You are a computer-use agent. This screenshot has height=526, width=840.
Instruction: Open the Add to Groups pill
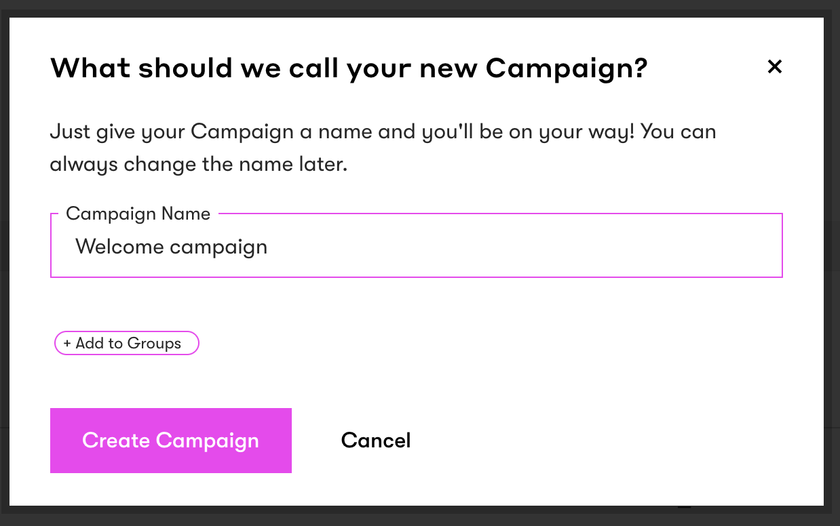[x=127, y=344]
